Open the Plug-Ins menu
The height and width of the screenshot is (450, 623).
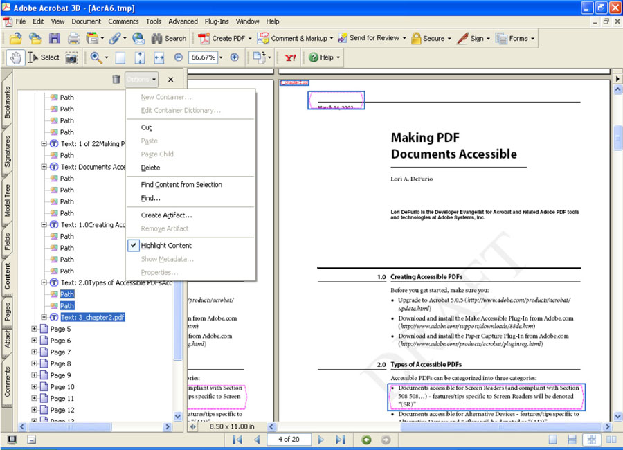(217, 21)
